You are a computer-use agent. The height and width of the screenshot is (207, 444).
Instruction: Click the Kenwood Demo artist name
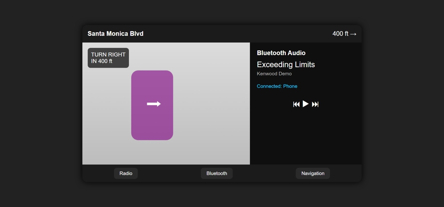tap(274, 74)
